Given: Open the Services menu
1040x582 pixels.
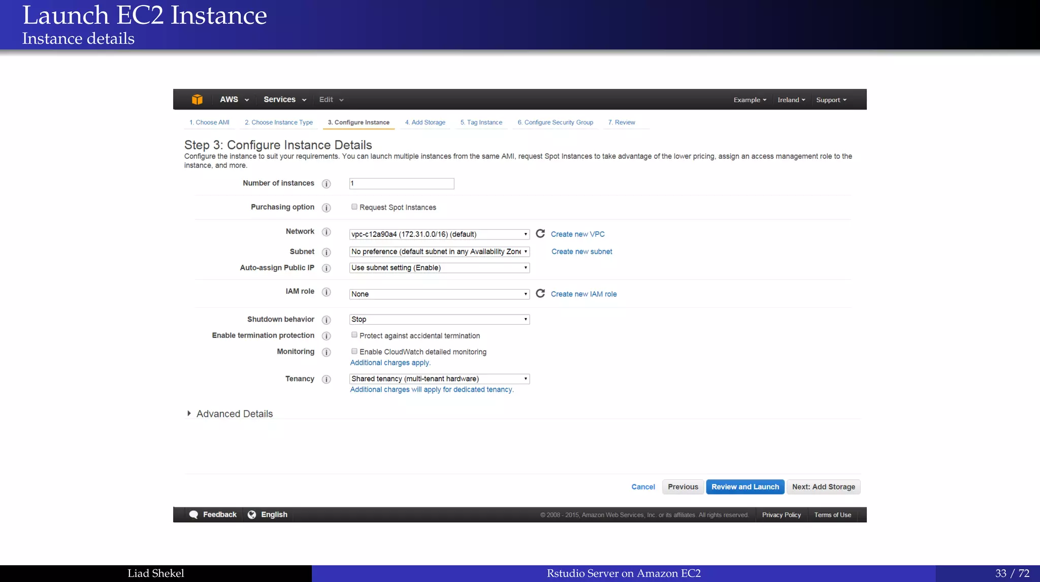Looking at the screenshot, I should [x=285, y=99].
